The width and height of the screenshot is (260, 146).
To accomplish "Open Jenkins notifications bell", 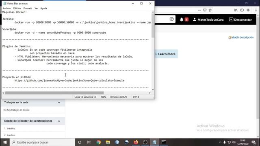I will [182, 19].
